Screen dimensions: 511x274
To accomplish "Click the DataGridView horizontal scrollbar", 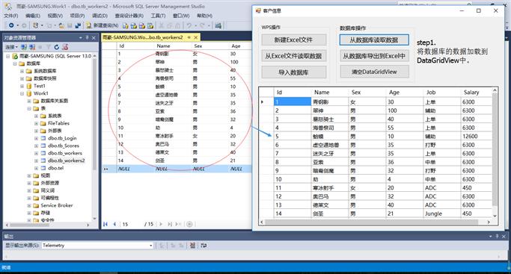I will 375,222.
